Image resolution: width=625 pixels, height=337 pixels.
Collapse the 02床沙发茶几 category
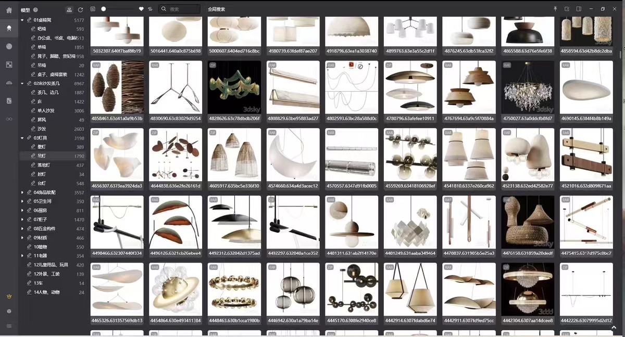point(22,83)
